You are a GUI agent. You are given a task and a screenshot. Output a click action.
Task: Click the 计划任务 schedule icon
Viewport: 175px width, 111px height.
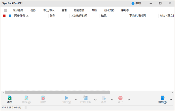pyautogui.click(x=85, y=98)
